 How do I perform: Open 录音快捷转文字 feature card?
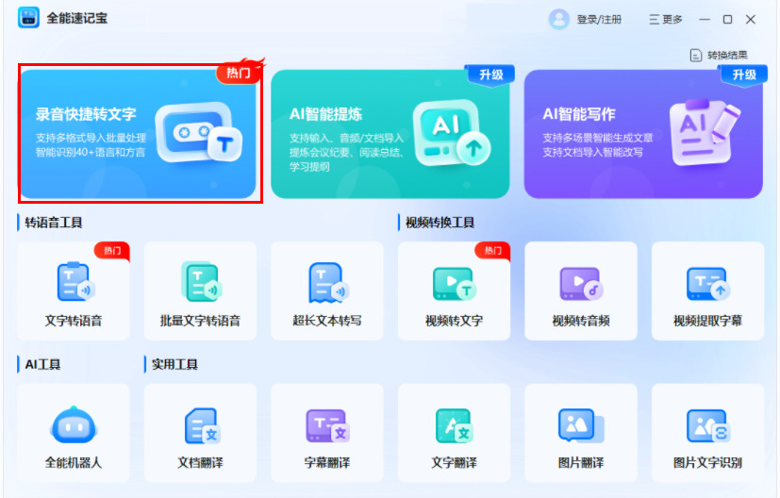[x=138, y=134]
